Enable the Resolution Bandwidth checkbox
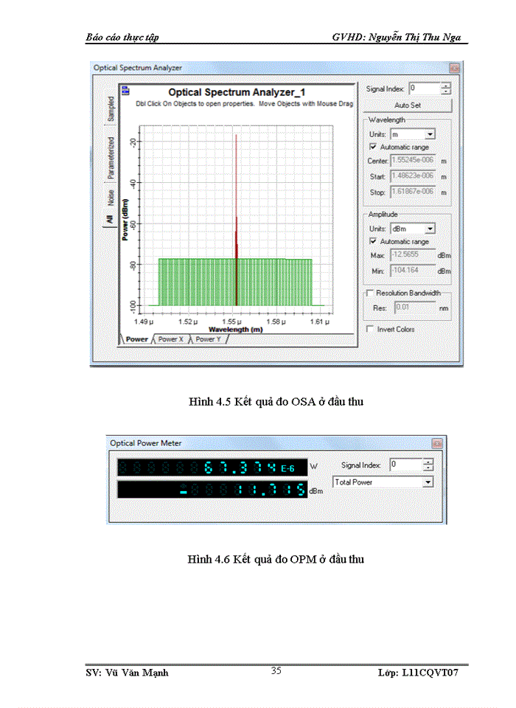 pos(370,293)
